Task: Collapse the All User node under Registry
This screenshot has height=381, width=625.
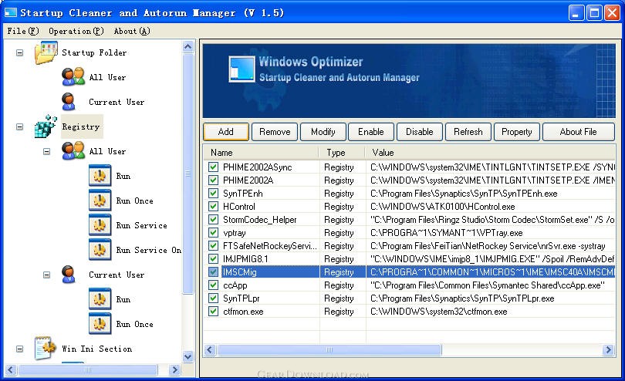Action: click(x=46, y=151)
